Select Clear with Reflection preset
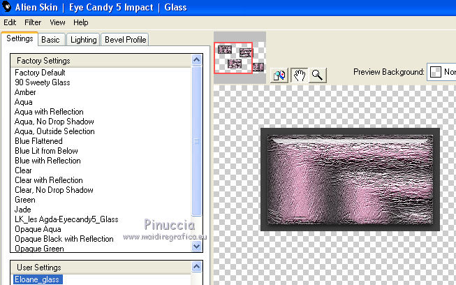The width and height of the screenshot is (456, 285). tap(49, 180)
